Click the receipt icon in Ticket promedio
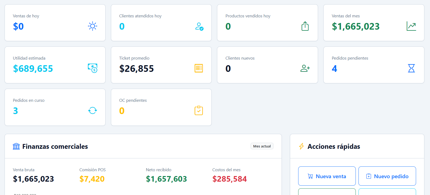Image resolution: width=430 pixels, height=195 pixels. point(199,68)
